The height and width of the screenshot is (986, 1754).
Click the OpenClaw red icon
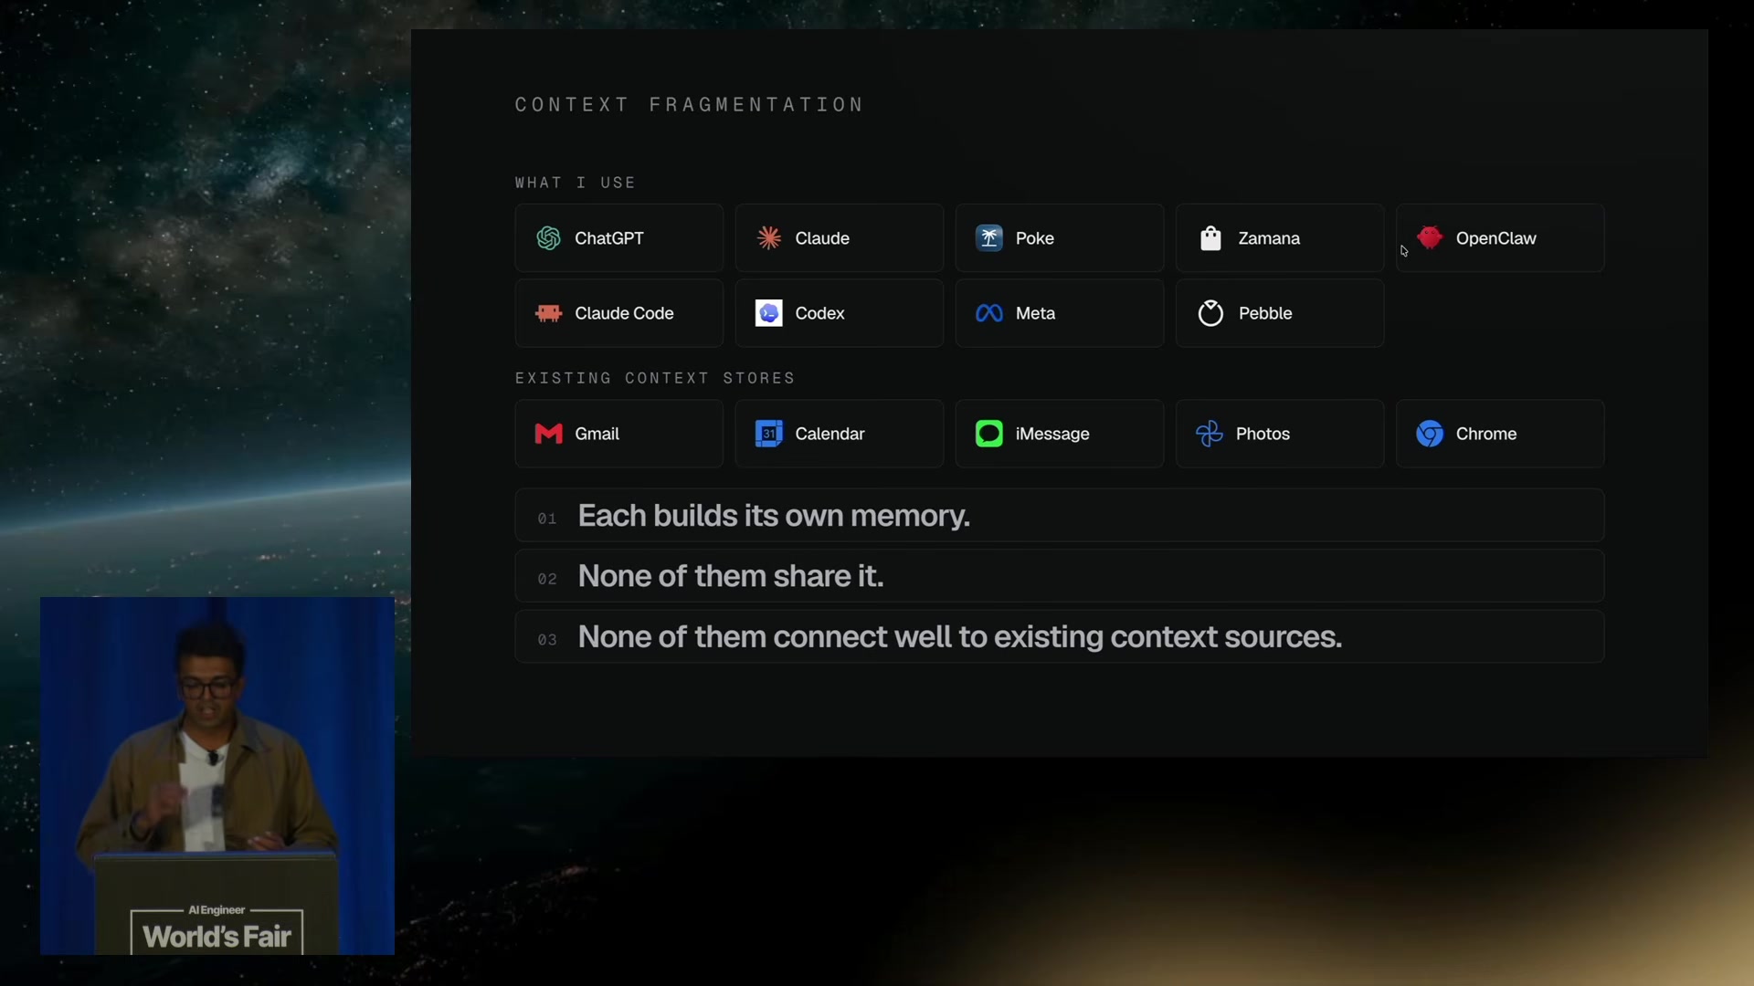click(x=1430, y=237)
